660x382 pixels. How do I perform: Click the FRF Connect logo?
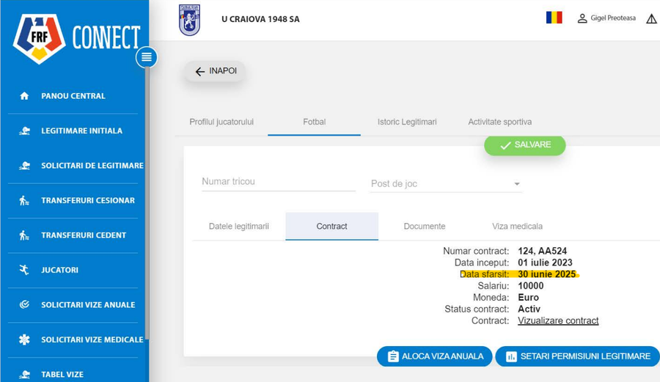pos(76,38)
